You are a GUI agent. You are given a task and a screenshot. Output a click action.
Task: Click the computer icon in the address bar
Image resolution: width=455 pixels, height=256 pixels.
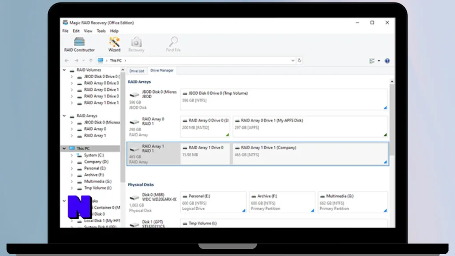[x=100, y=60]
